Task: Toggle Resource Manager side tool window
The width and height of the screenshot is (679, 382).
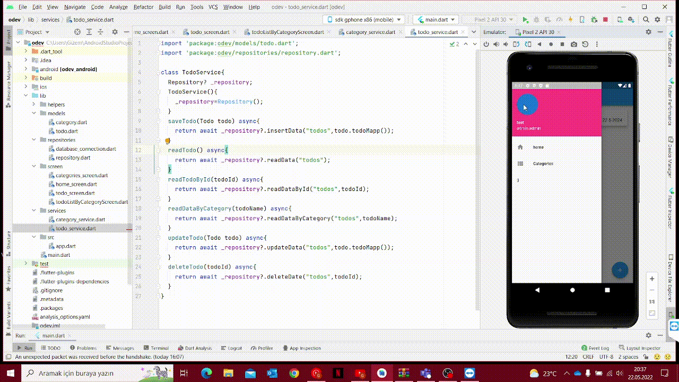Action: pos(8,84)
